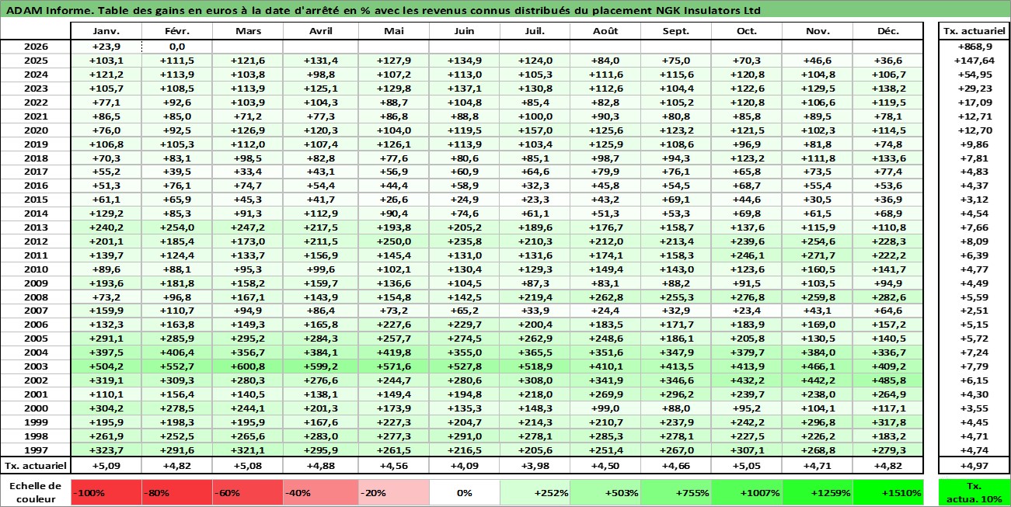
Task: Click the +271,7 cell in November 2011
Action: [x=817, y=255]
